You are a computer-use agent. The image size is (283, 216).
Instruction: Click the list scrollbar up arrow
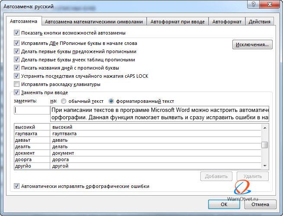265,128
